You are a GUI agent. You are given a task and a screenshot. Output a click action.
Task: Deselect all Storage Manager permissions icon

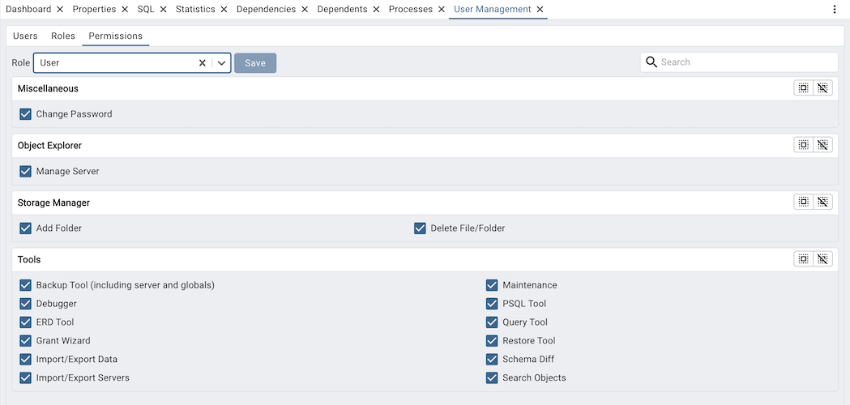(x=822, y=202)
